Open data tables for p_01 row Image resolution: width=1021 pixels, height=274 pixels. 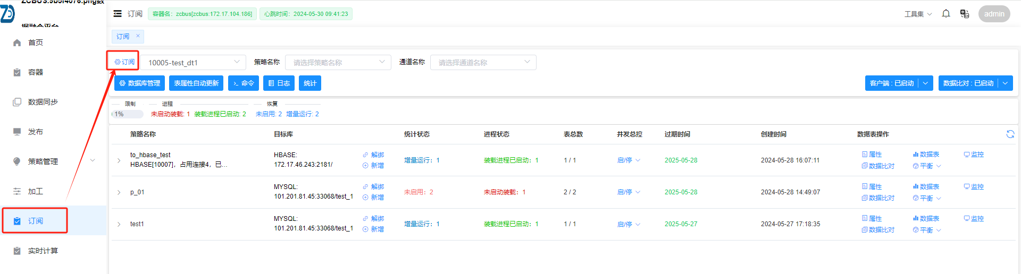[x=926, y=187]
